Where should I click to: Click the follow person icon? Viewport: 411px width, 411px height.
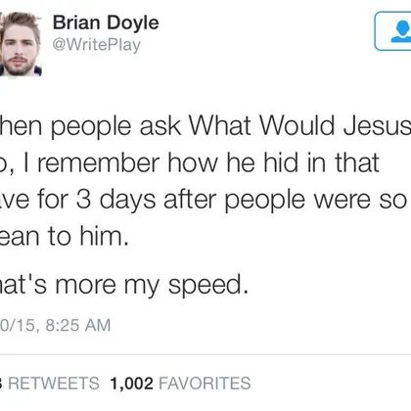click(401, 31)
